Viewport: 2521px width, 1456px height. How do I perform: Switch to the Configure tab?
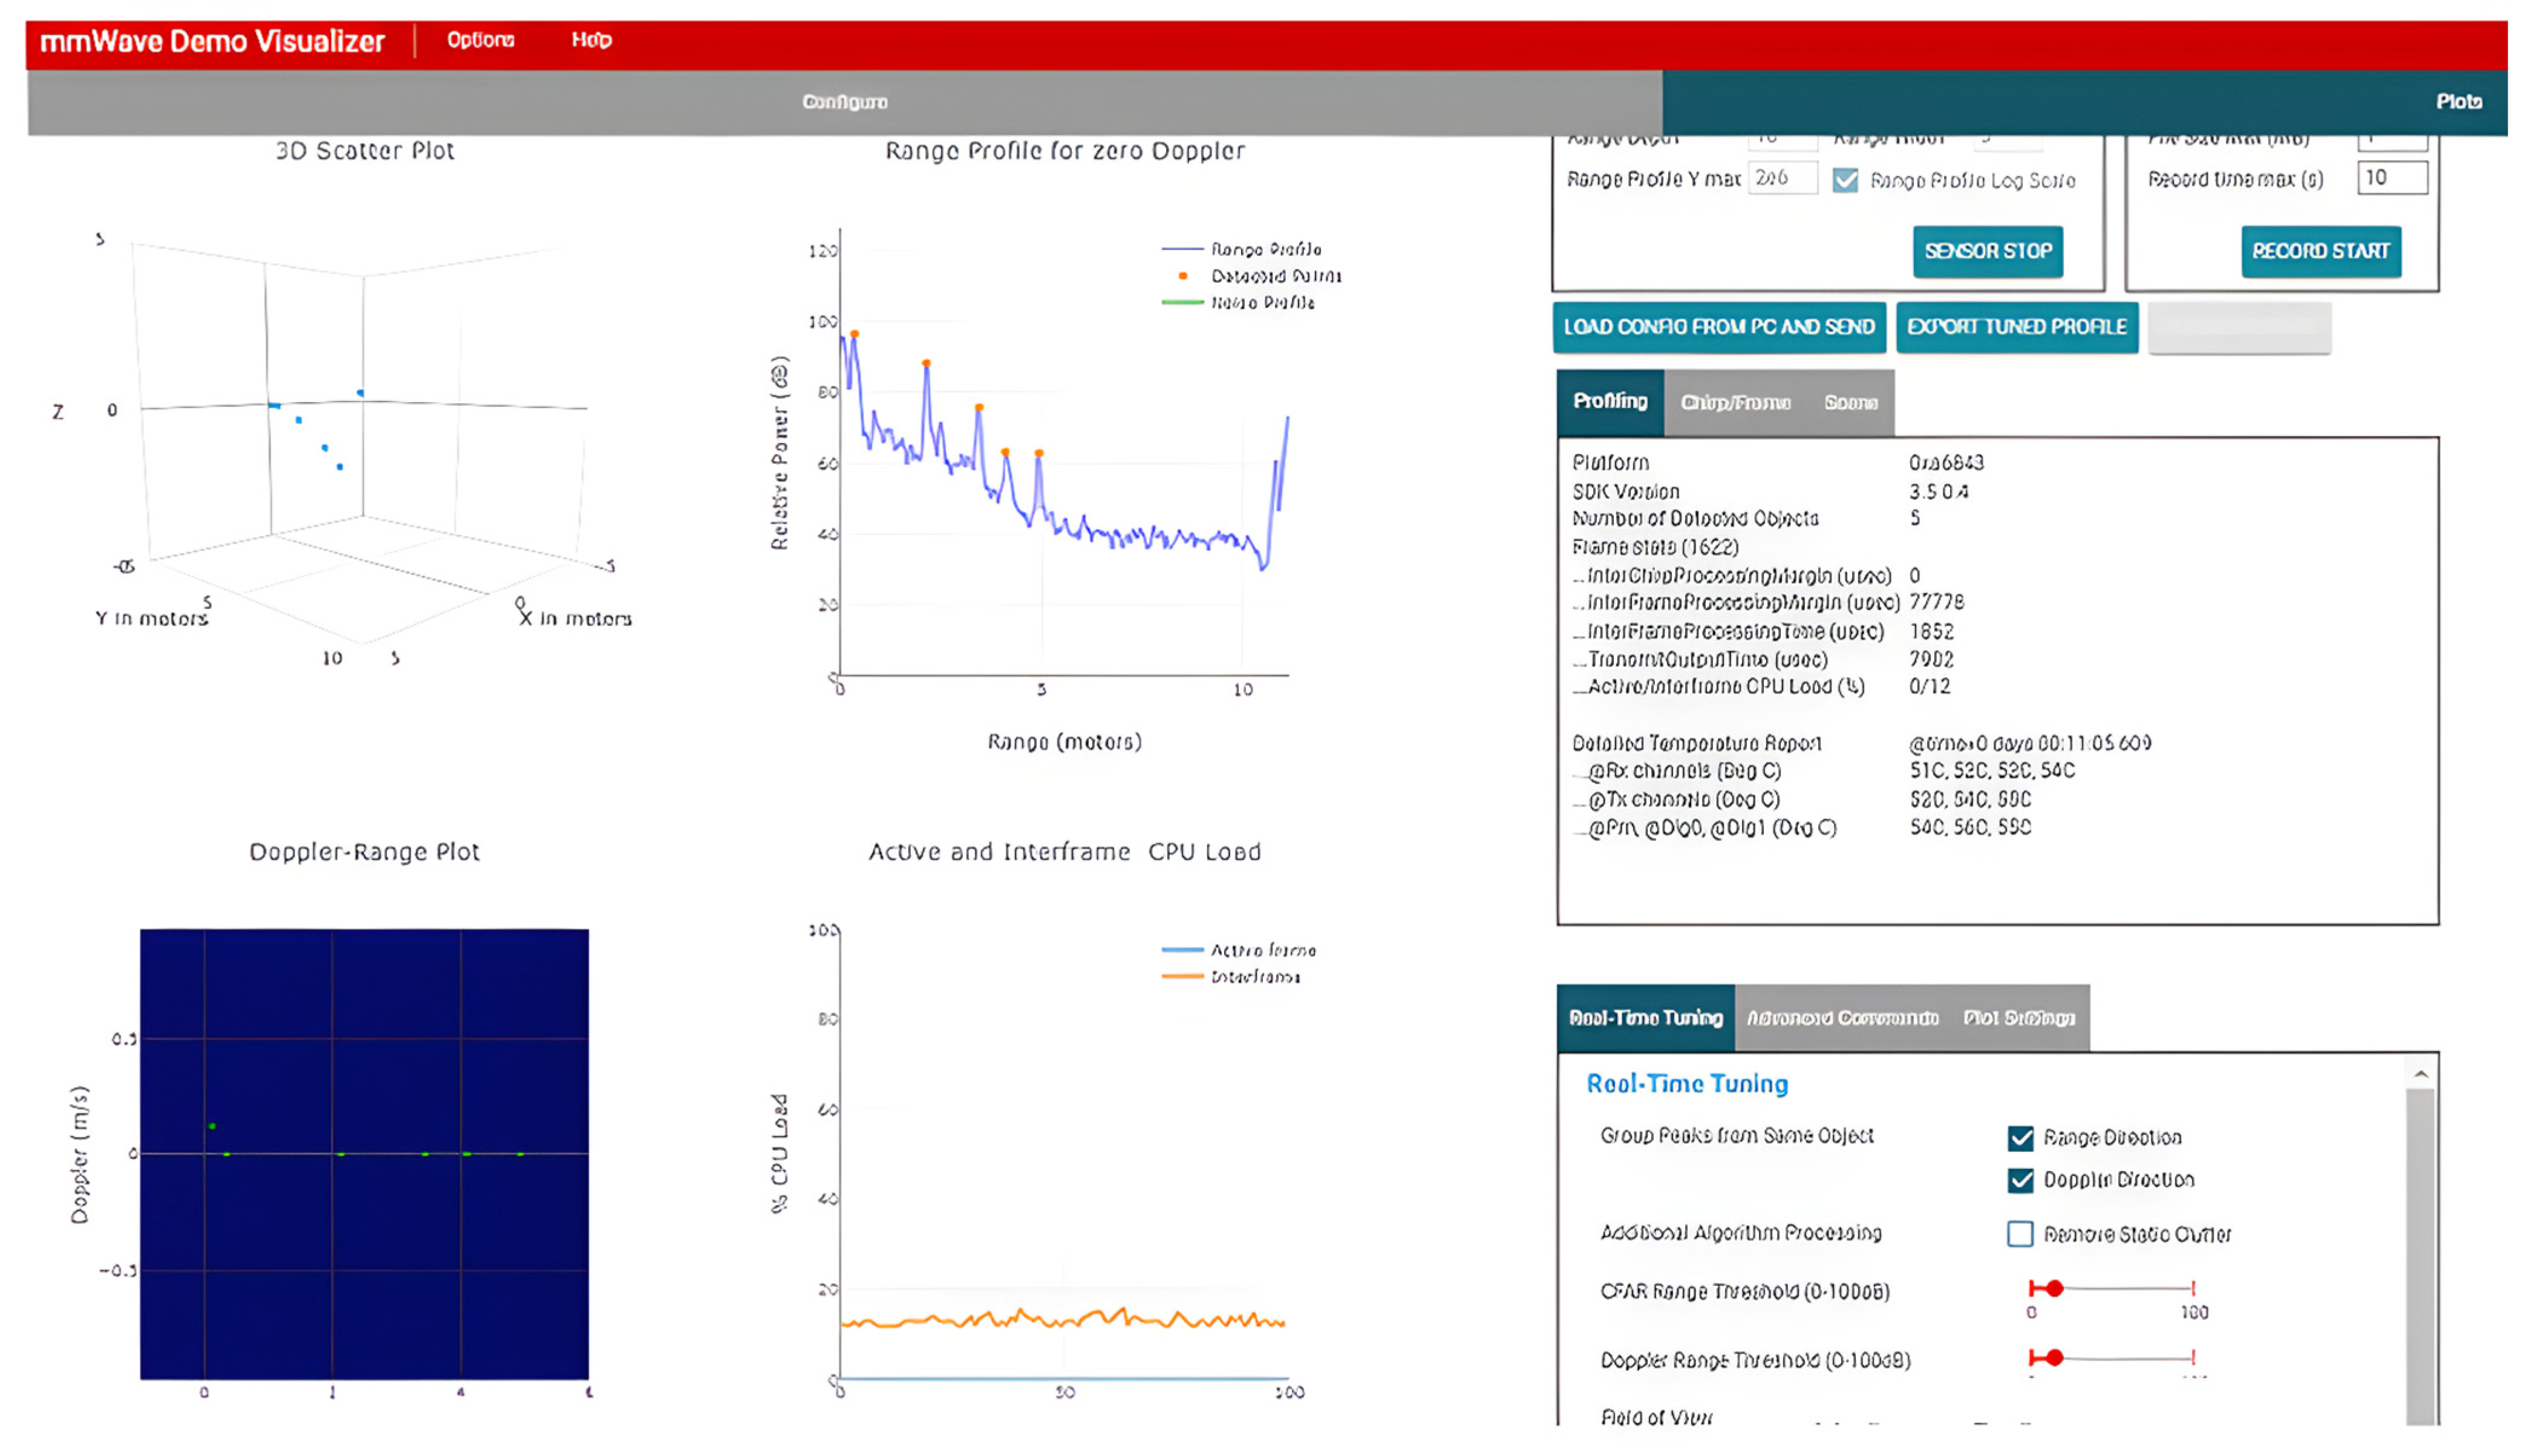pos(844,102)
